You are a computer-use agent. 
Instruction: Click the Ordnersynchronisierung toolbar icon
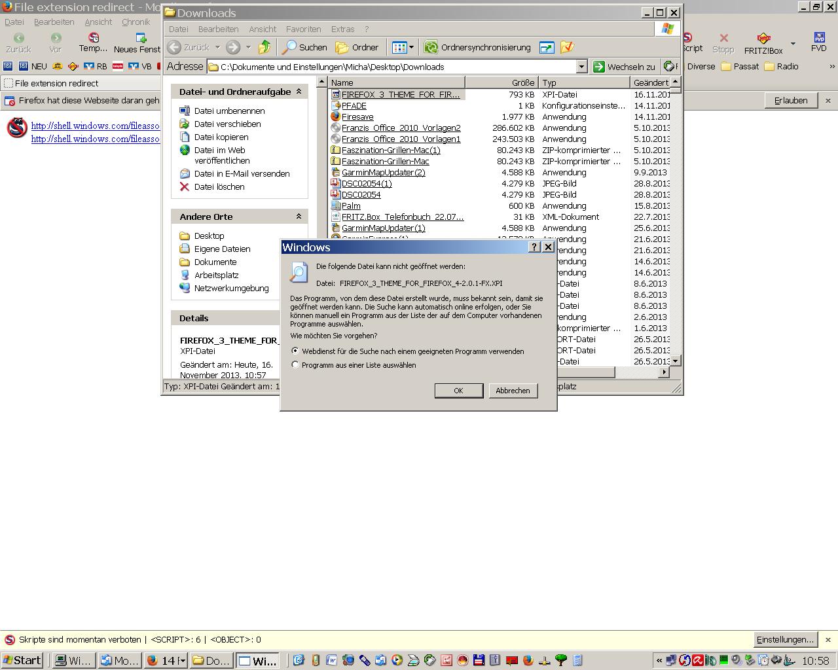(x=431, y=47)
